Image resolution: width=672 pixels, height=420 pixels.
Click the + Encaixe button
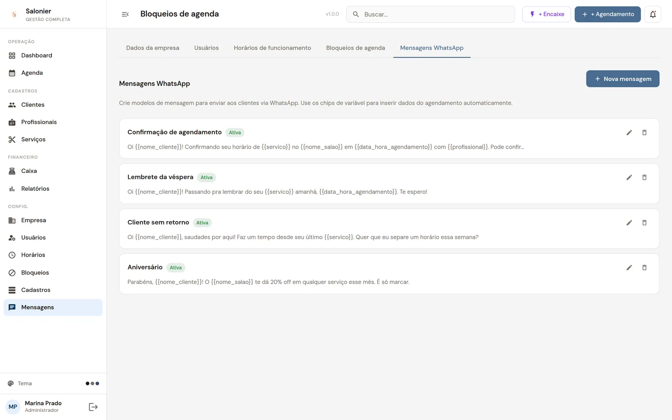pyautogui.click(x=547, y=14)
